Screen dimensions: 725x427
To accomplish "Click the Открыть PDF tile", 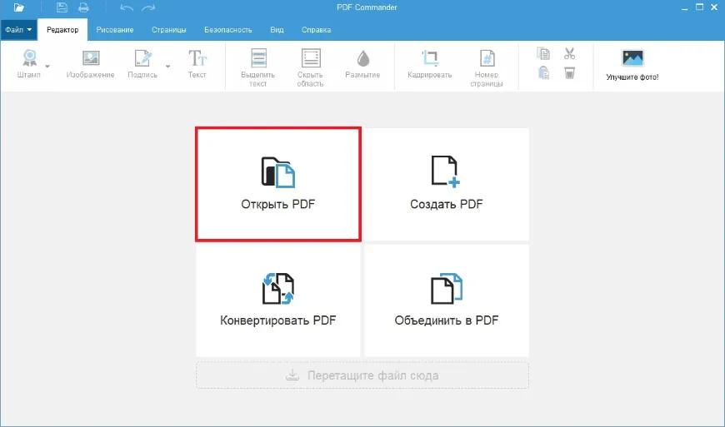I will click(277, 184).
